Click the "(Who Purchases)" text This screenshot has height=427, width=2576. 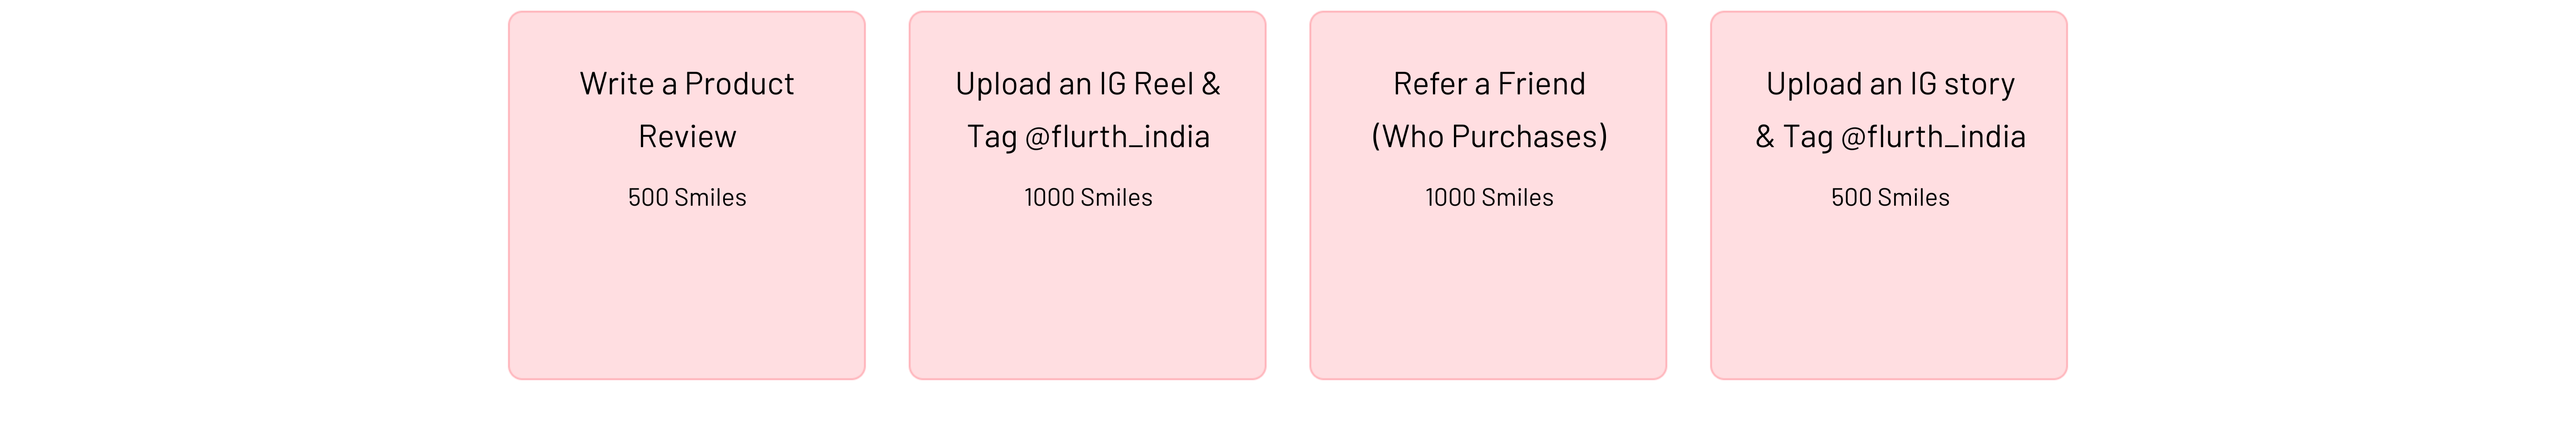pos(1489,136)
